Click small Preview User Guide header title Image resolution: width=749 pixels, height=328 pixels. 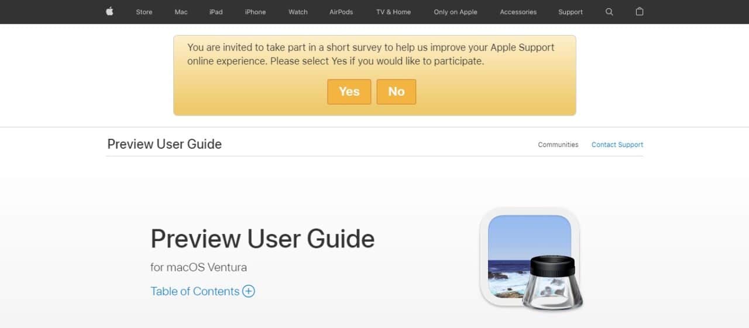tap(164, 144)
